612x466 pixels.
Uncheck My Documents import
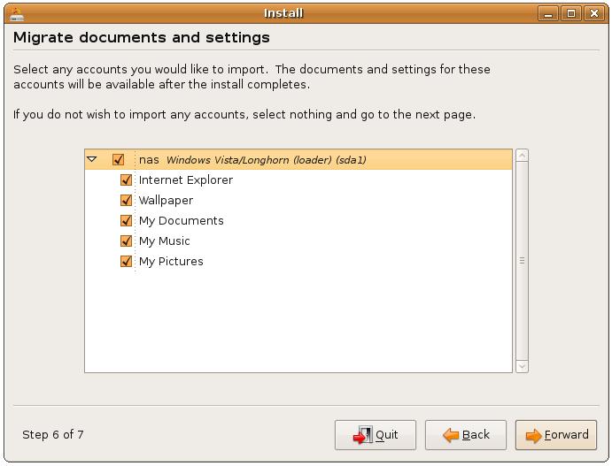[126, 221]
